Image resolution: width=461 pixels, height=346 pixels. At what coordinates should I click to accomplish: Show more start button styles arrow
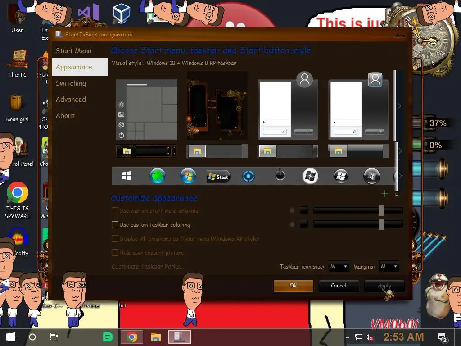(399, 176)
